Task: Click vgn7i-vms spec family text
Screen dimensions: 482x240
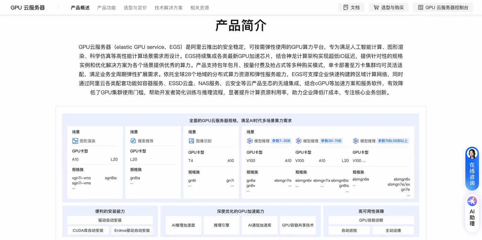Action: pyautogui.click(x=82, y=178)
